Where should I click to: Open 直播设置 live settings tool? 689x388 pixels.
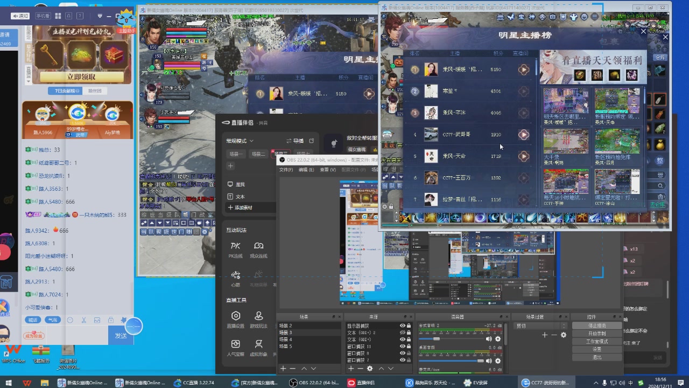(236, 320)
